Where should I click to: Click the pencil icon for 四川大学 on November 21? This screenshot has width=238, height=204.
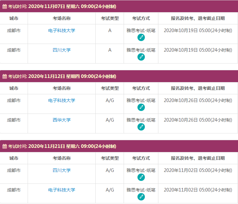[141, 177]
